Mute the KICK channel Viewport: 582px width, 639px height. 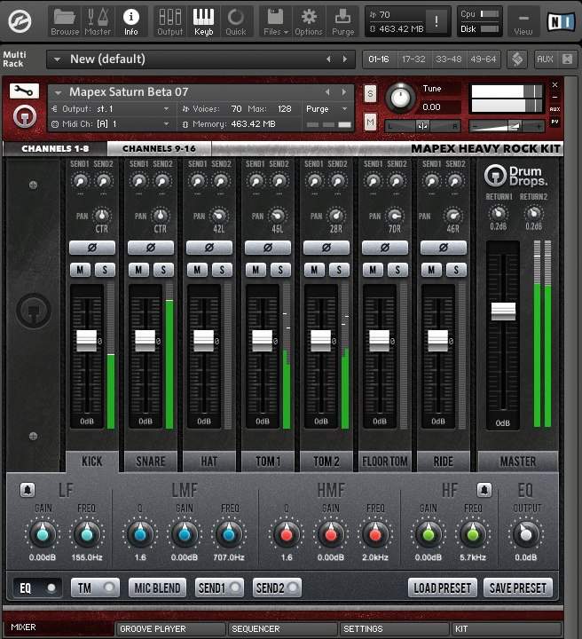click(x=80, y=269)
